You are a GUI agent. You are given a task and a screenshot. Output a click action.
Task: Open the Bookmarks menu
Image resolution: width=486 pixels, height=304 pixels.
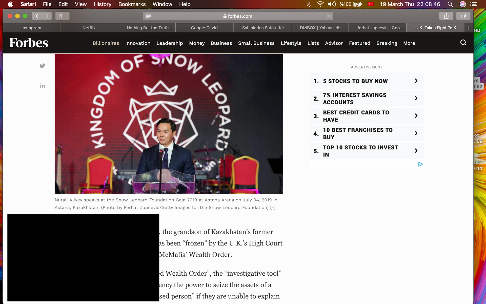(x=132, y=4)
